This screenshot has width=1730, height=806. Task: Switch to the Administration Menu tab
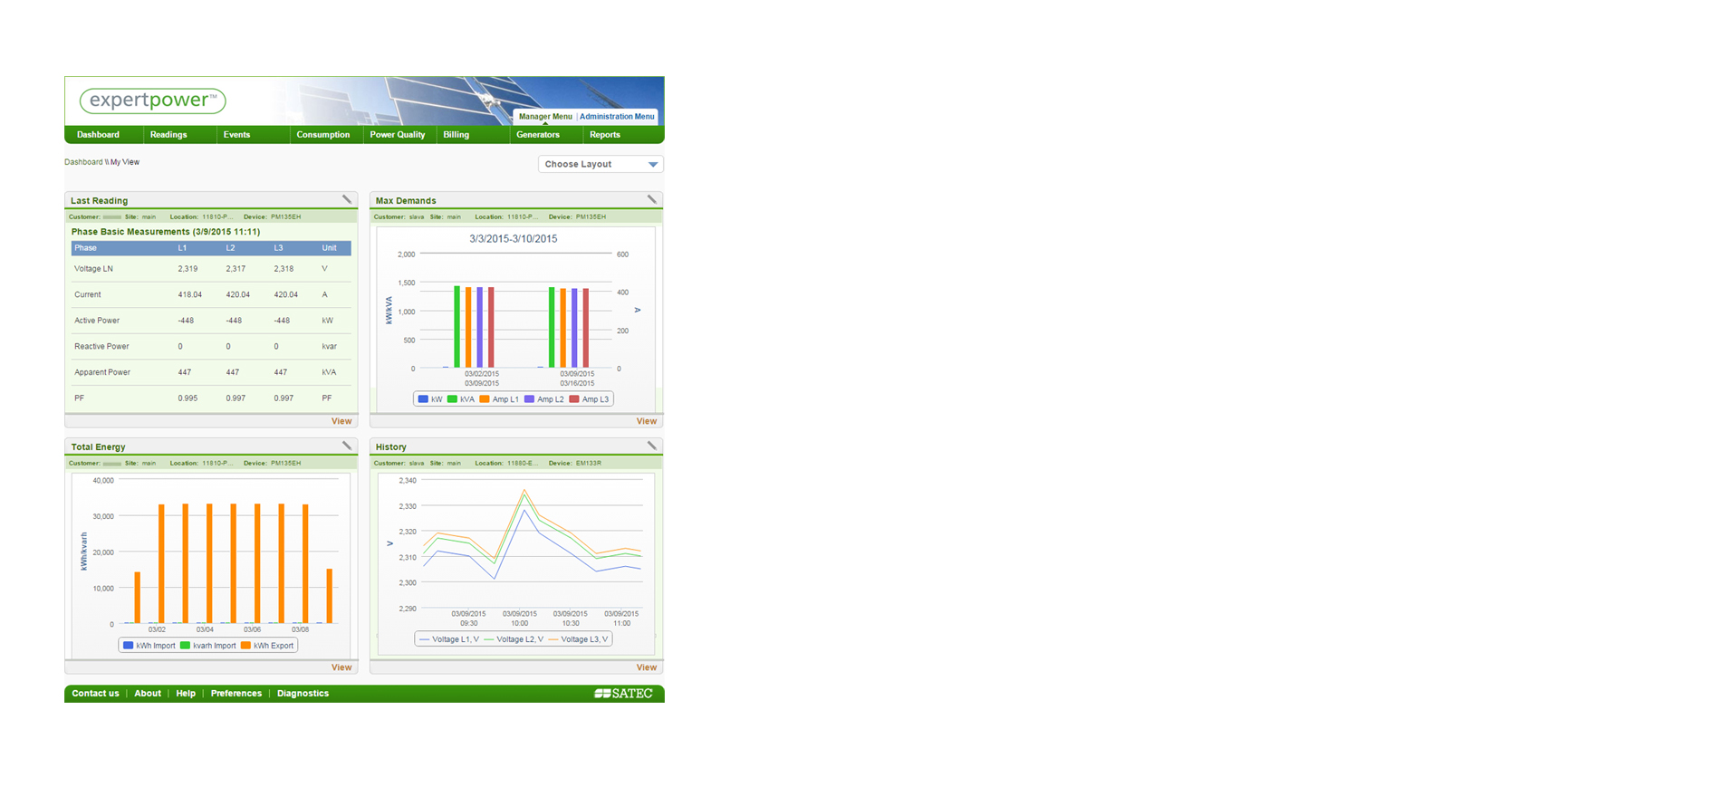pos(617,117)
